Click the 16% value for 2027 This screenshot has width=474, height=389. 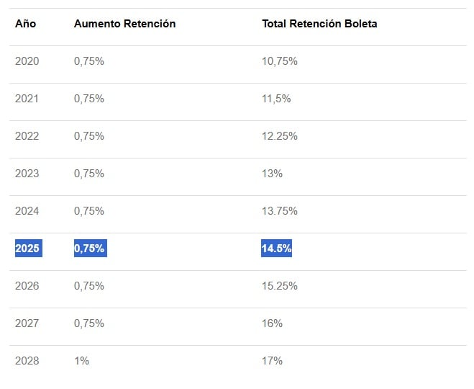272,323
